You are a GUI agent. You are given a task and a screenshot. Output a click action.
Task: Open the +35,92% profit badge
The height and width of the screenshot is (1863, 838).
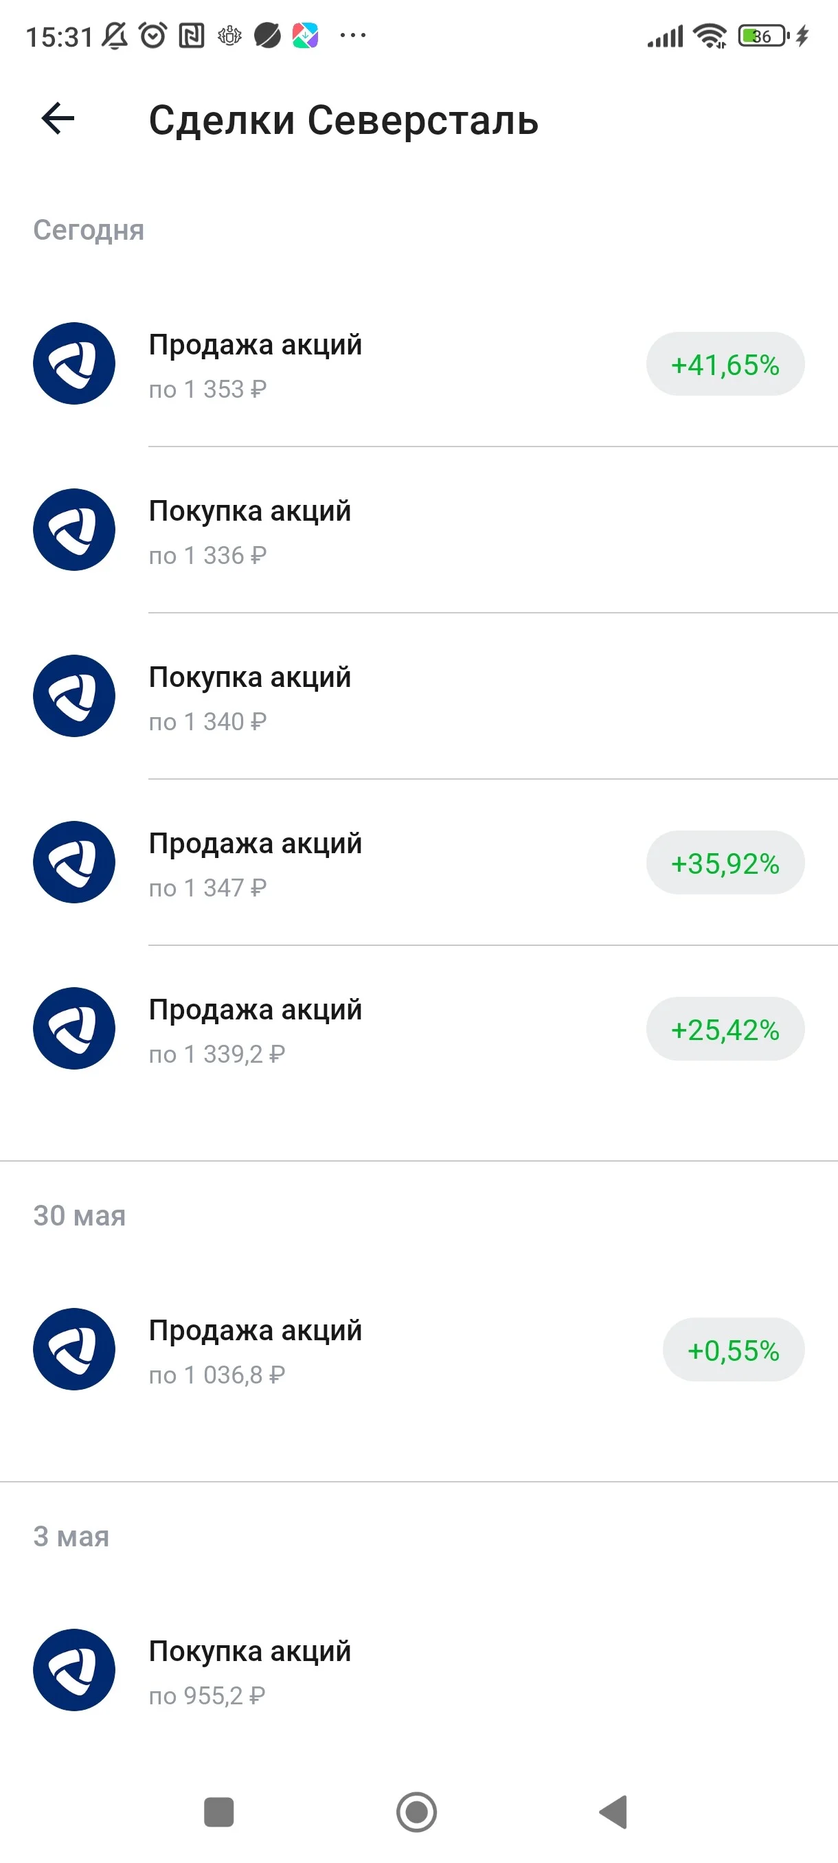(x=725, y=863)
